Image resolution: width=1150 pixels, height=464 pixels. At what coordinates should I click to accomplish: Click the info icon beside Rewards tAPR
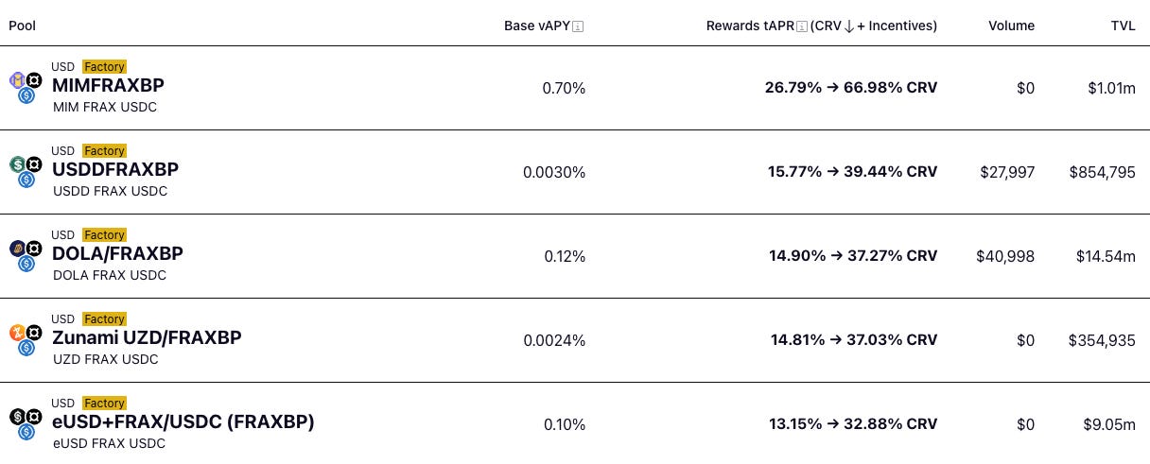click(x=802, y=26)
